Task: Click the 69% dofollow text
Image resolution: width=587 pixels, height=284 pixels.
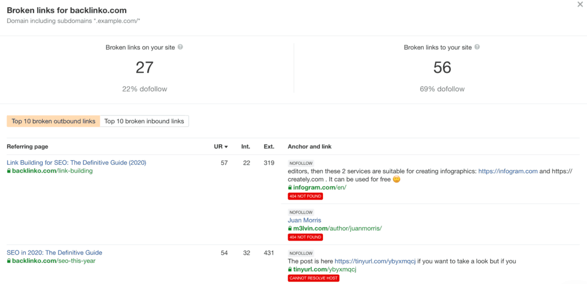Action: [x=442, y=89]
